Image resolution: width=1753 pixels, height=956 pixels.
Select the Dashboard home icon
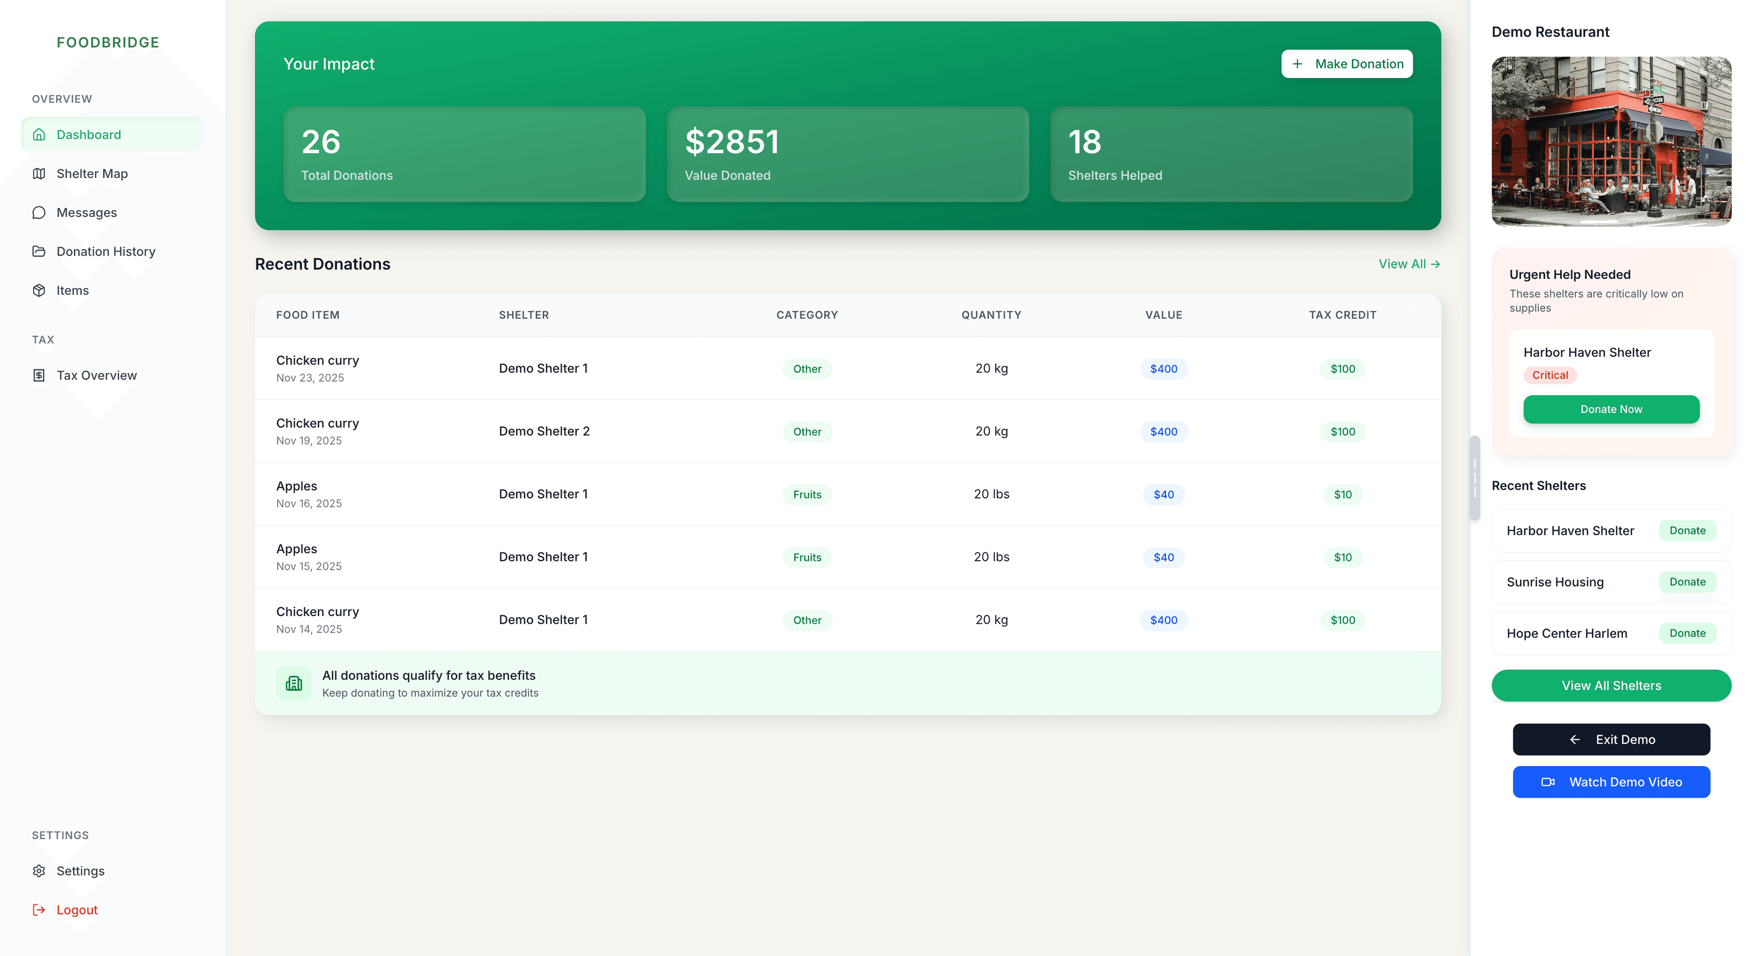[x=39, y=134]
